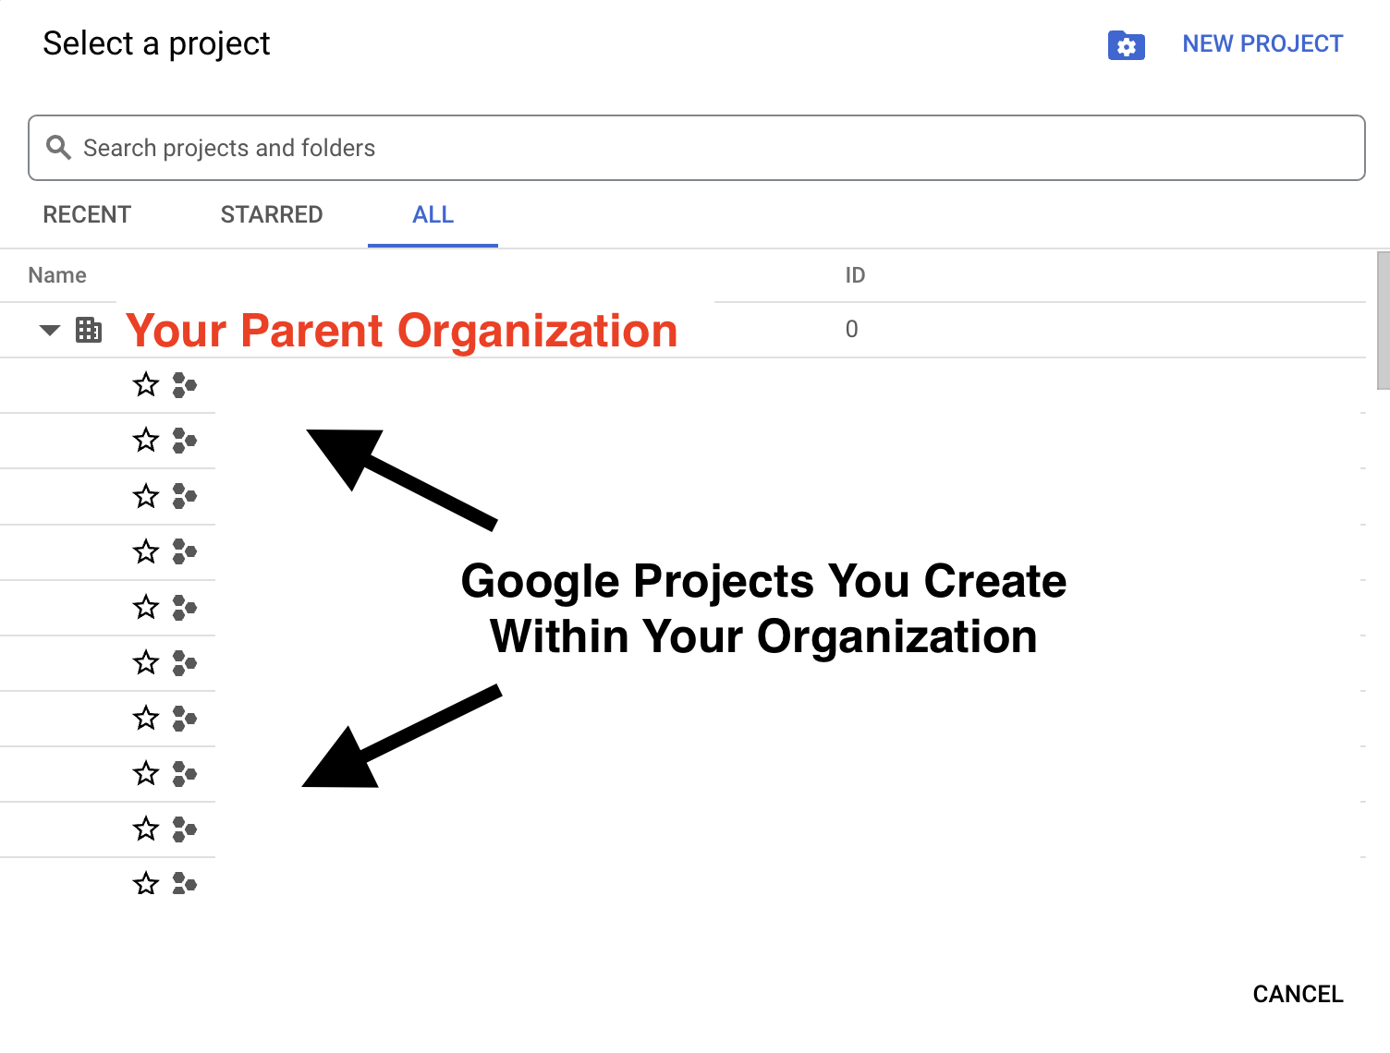Select the ALL tab

pos(433,214)
